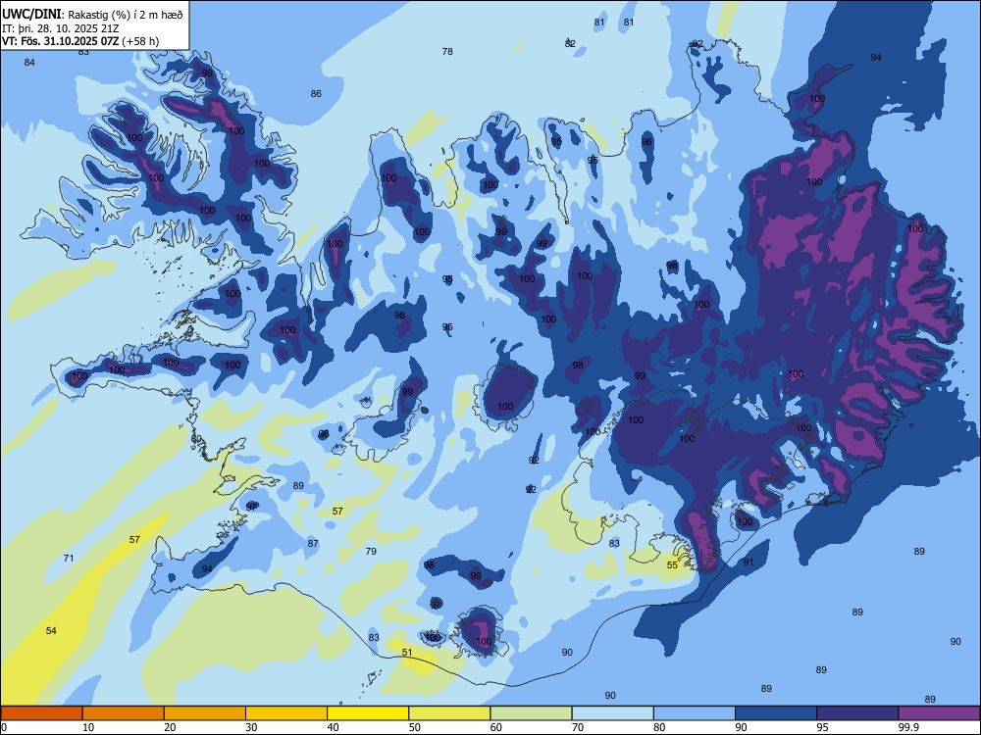Click the 0–10 dark orange legend swatch
The height and width of the screenshot is (735, 981).
(42, 713)
